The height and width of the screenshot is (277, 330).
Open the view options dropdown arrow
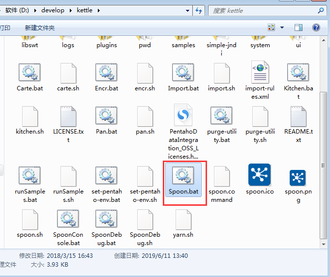pos(282,28)
